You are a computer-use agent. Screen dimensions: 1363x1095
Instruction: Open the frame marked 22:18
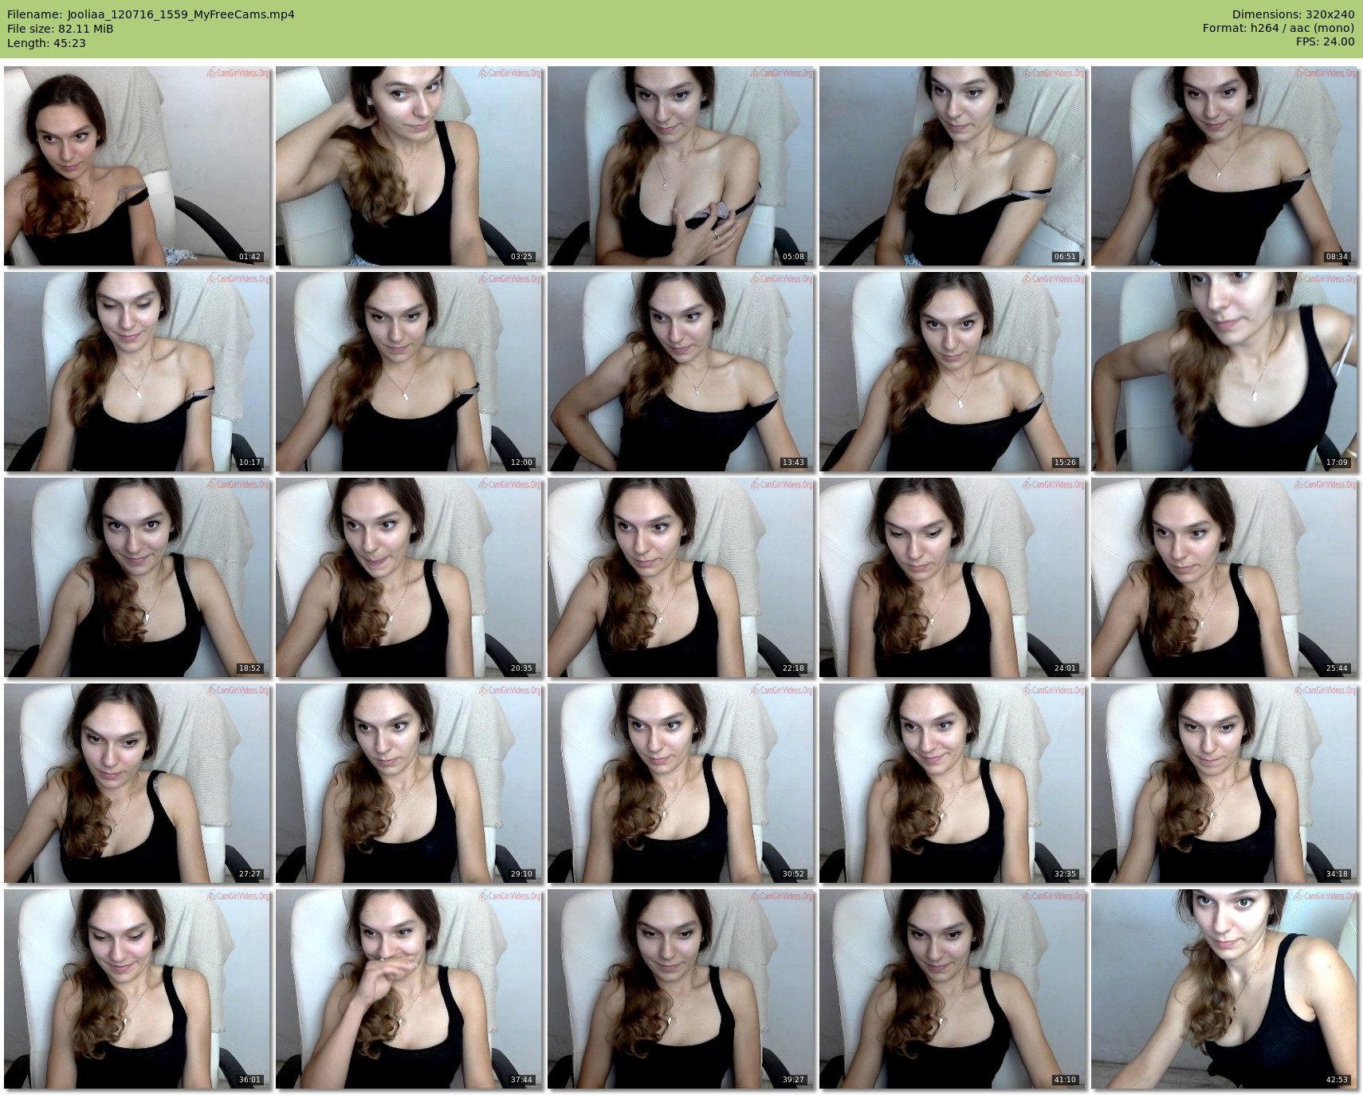coord(681,577)
